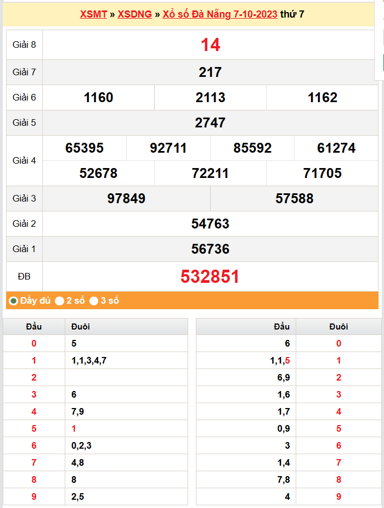Click the Giải 8 result number 14
This screenshot has height=508, width=384.
click(x=210, y=45)
